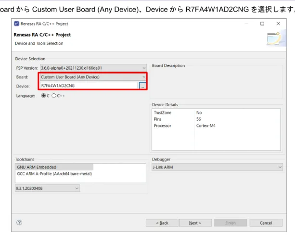Open the Board dropdown list
This screenshot has height=237, width=295.
point(93,77)
